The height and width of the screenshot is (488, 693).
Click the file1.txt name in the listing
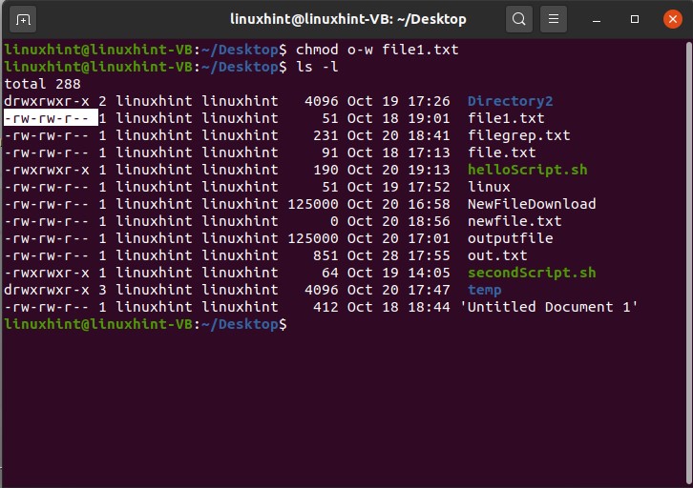(506, 118)
